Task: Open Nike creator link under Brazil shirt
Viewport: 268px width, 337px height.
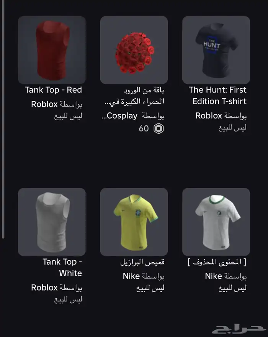Action: tap(131, 276)
